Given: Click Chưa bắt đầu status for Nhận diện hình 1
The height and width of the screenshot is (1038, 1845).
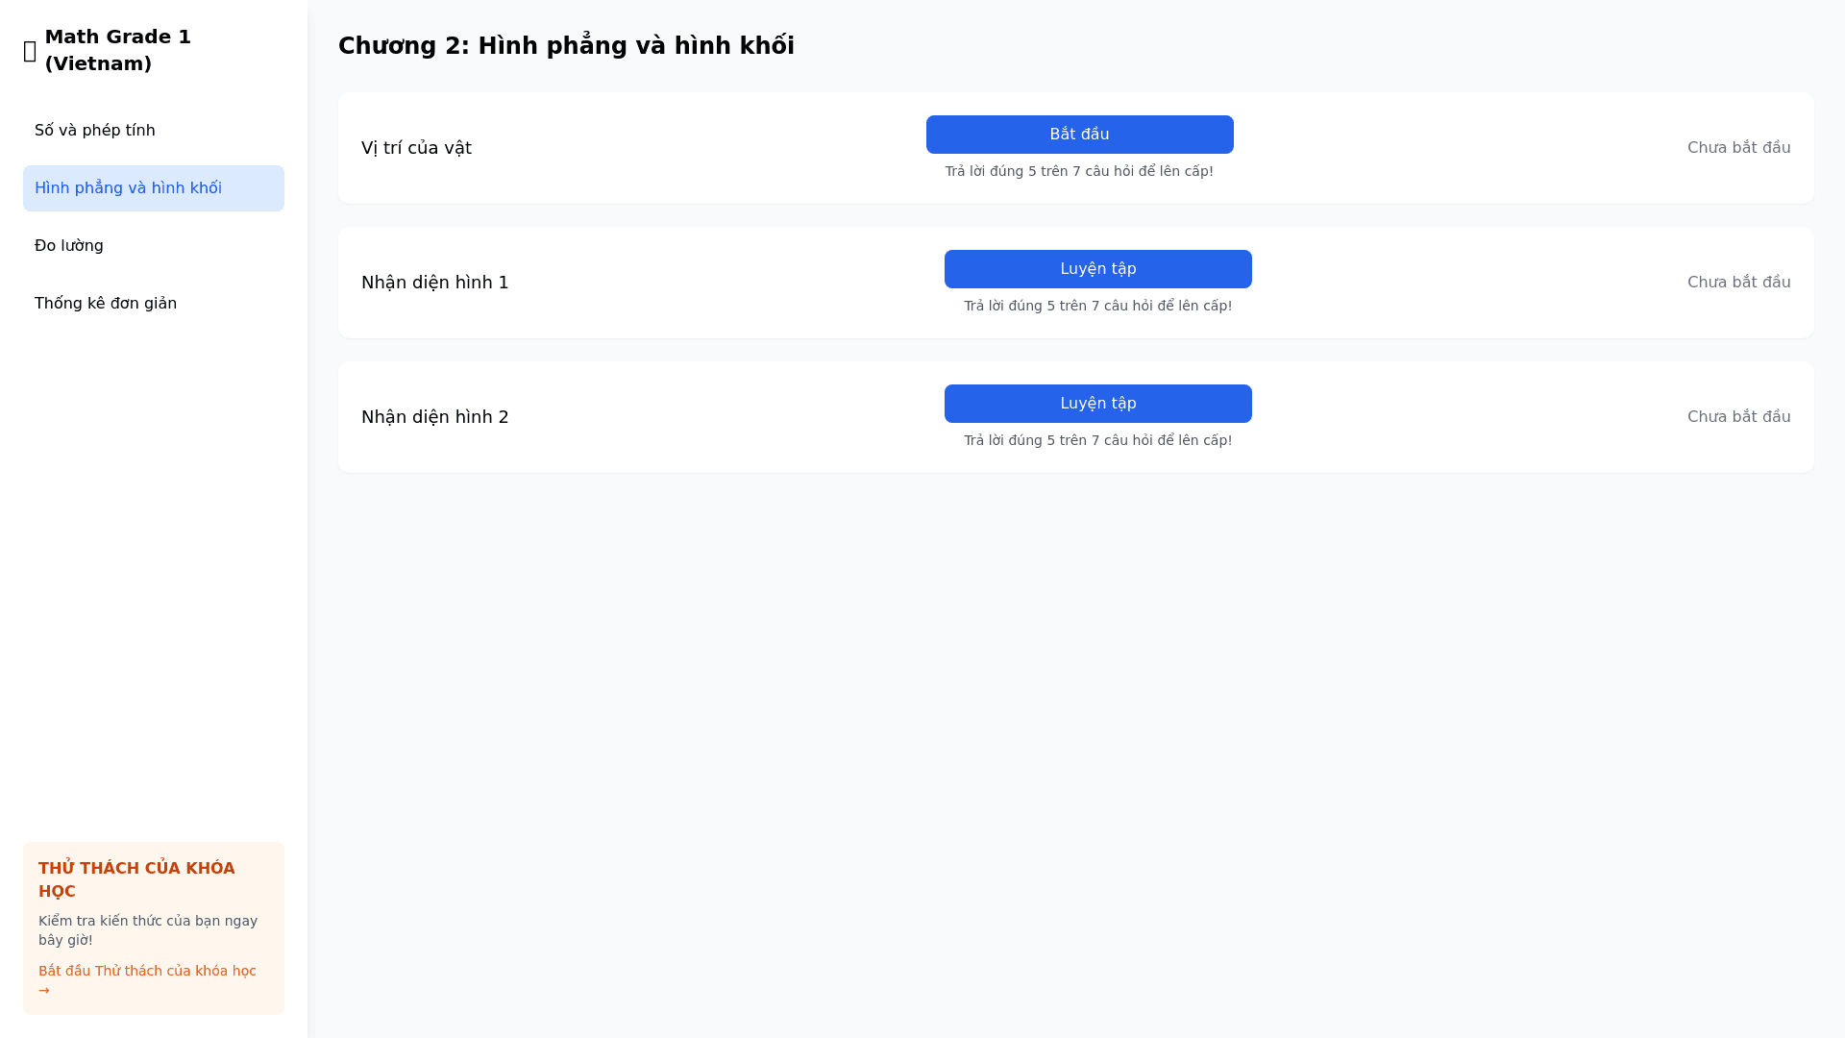Looking at the screenshot, I should (x=1738, y=283).
